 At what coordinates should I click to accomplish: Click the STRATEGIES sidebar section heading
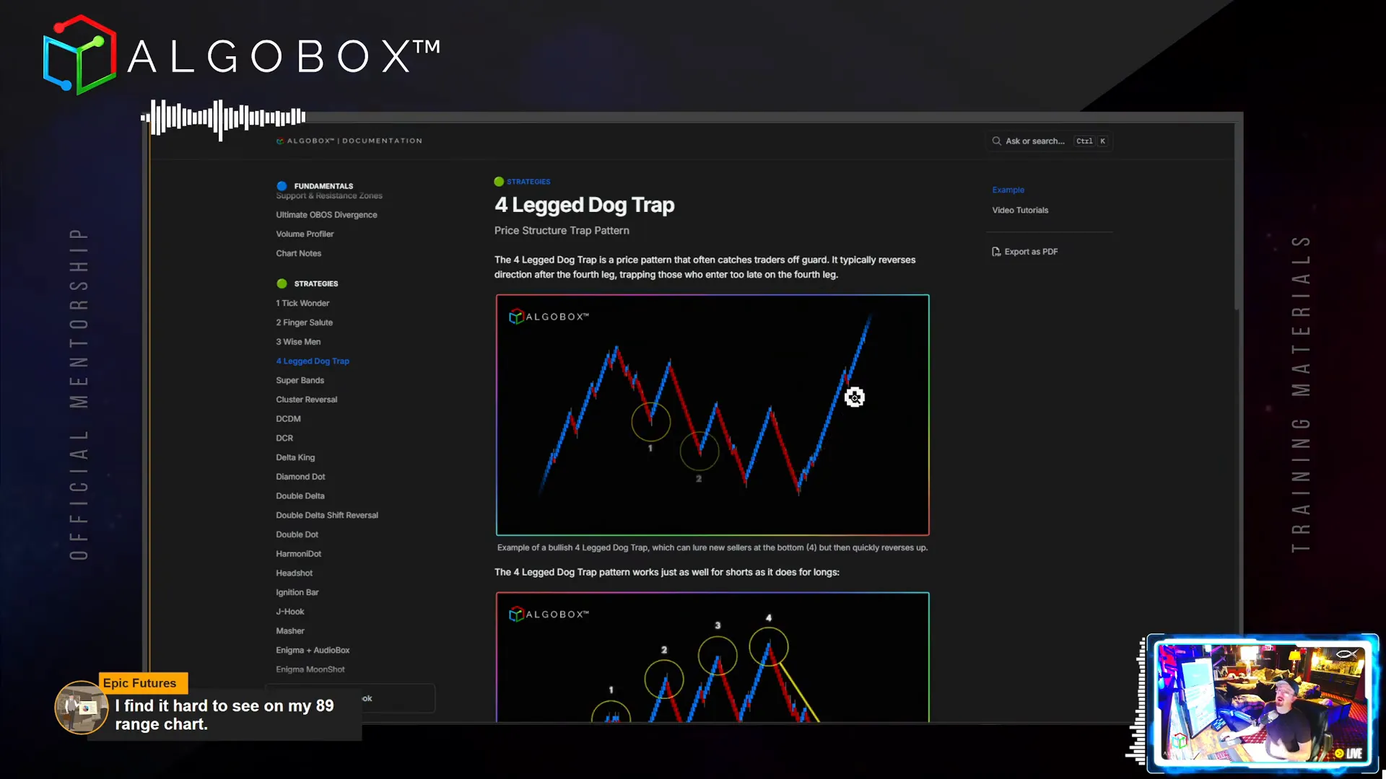[x=315, y=283]
